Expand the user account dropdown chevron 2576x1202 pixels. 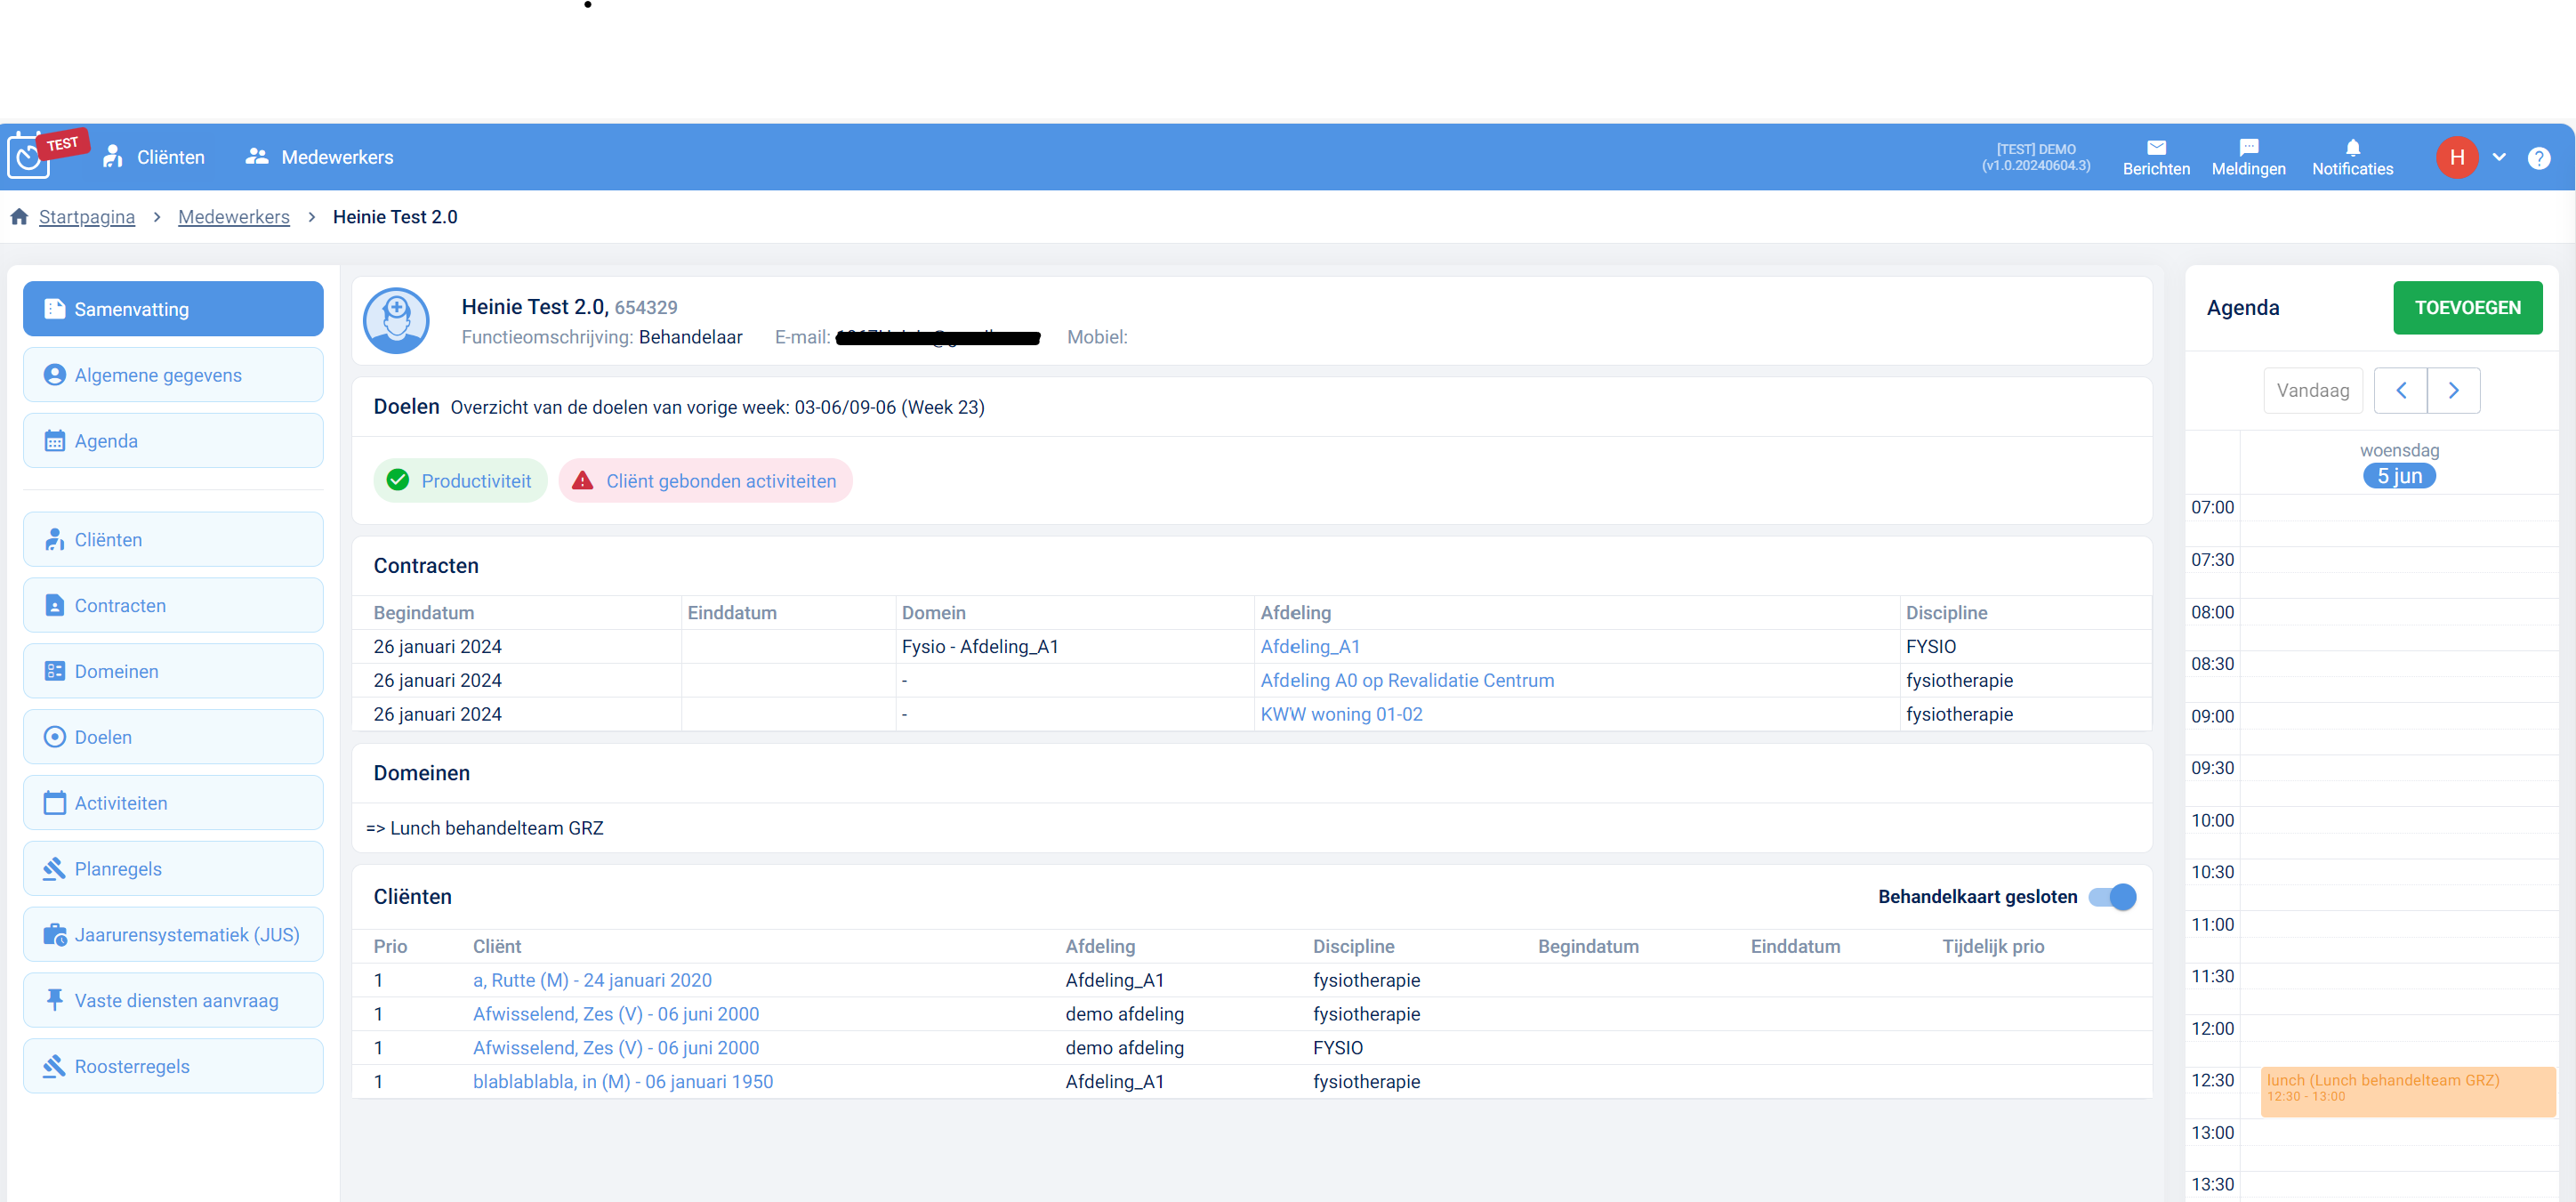(2499, 158)
